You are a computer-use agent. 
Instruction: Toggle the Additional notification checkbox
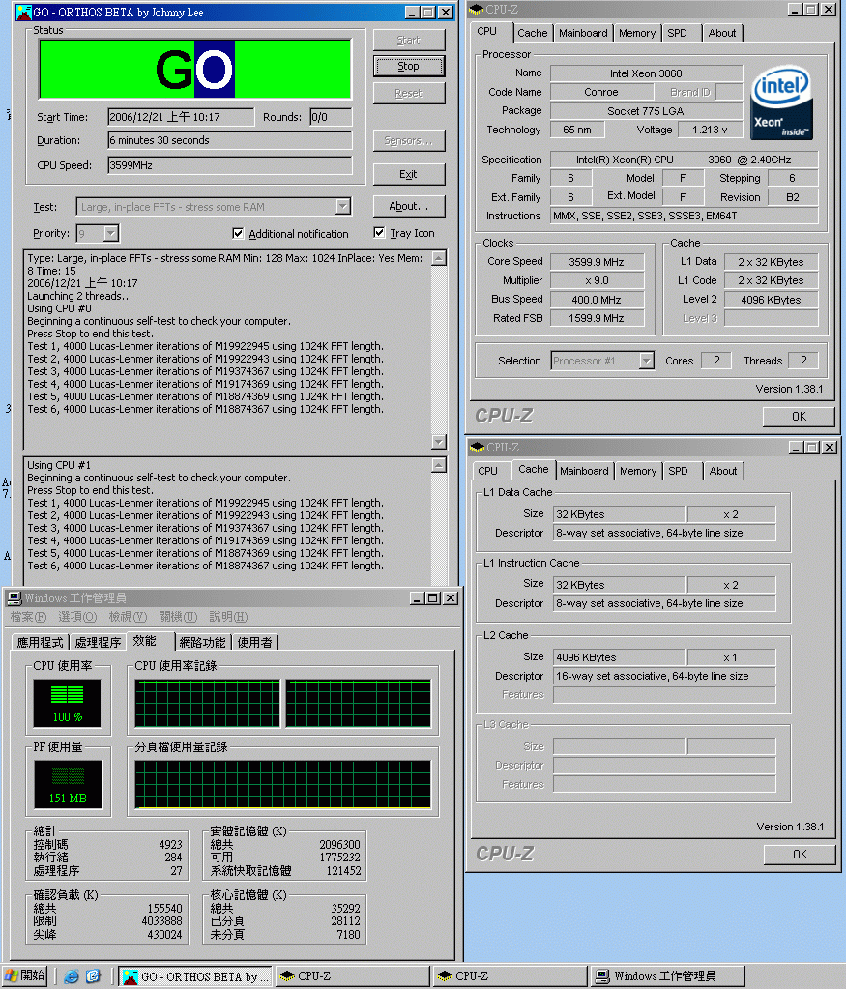(x=238, y=233)
